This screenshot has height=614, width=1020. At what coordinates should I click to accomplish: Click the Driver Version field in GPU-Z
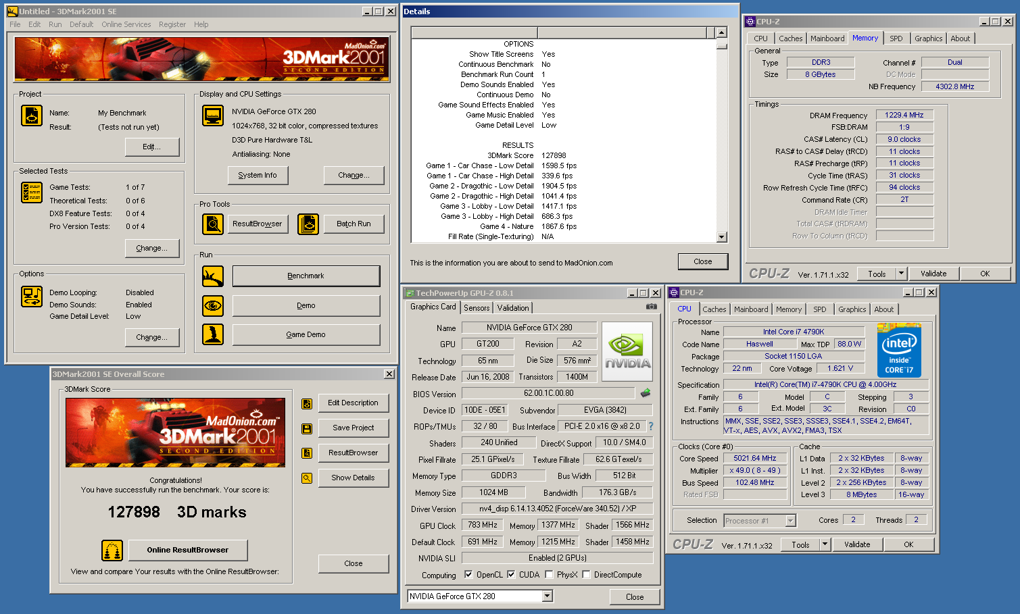[558, 509]
